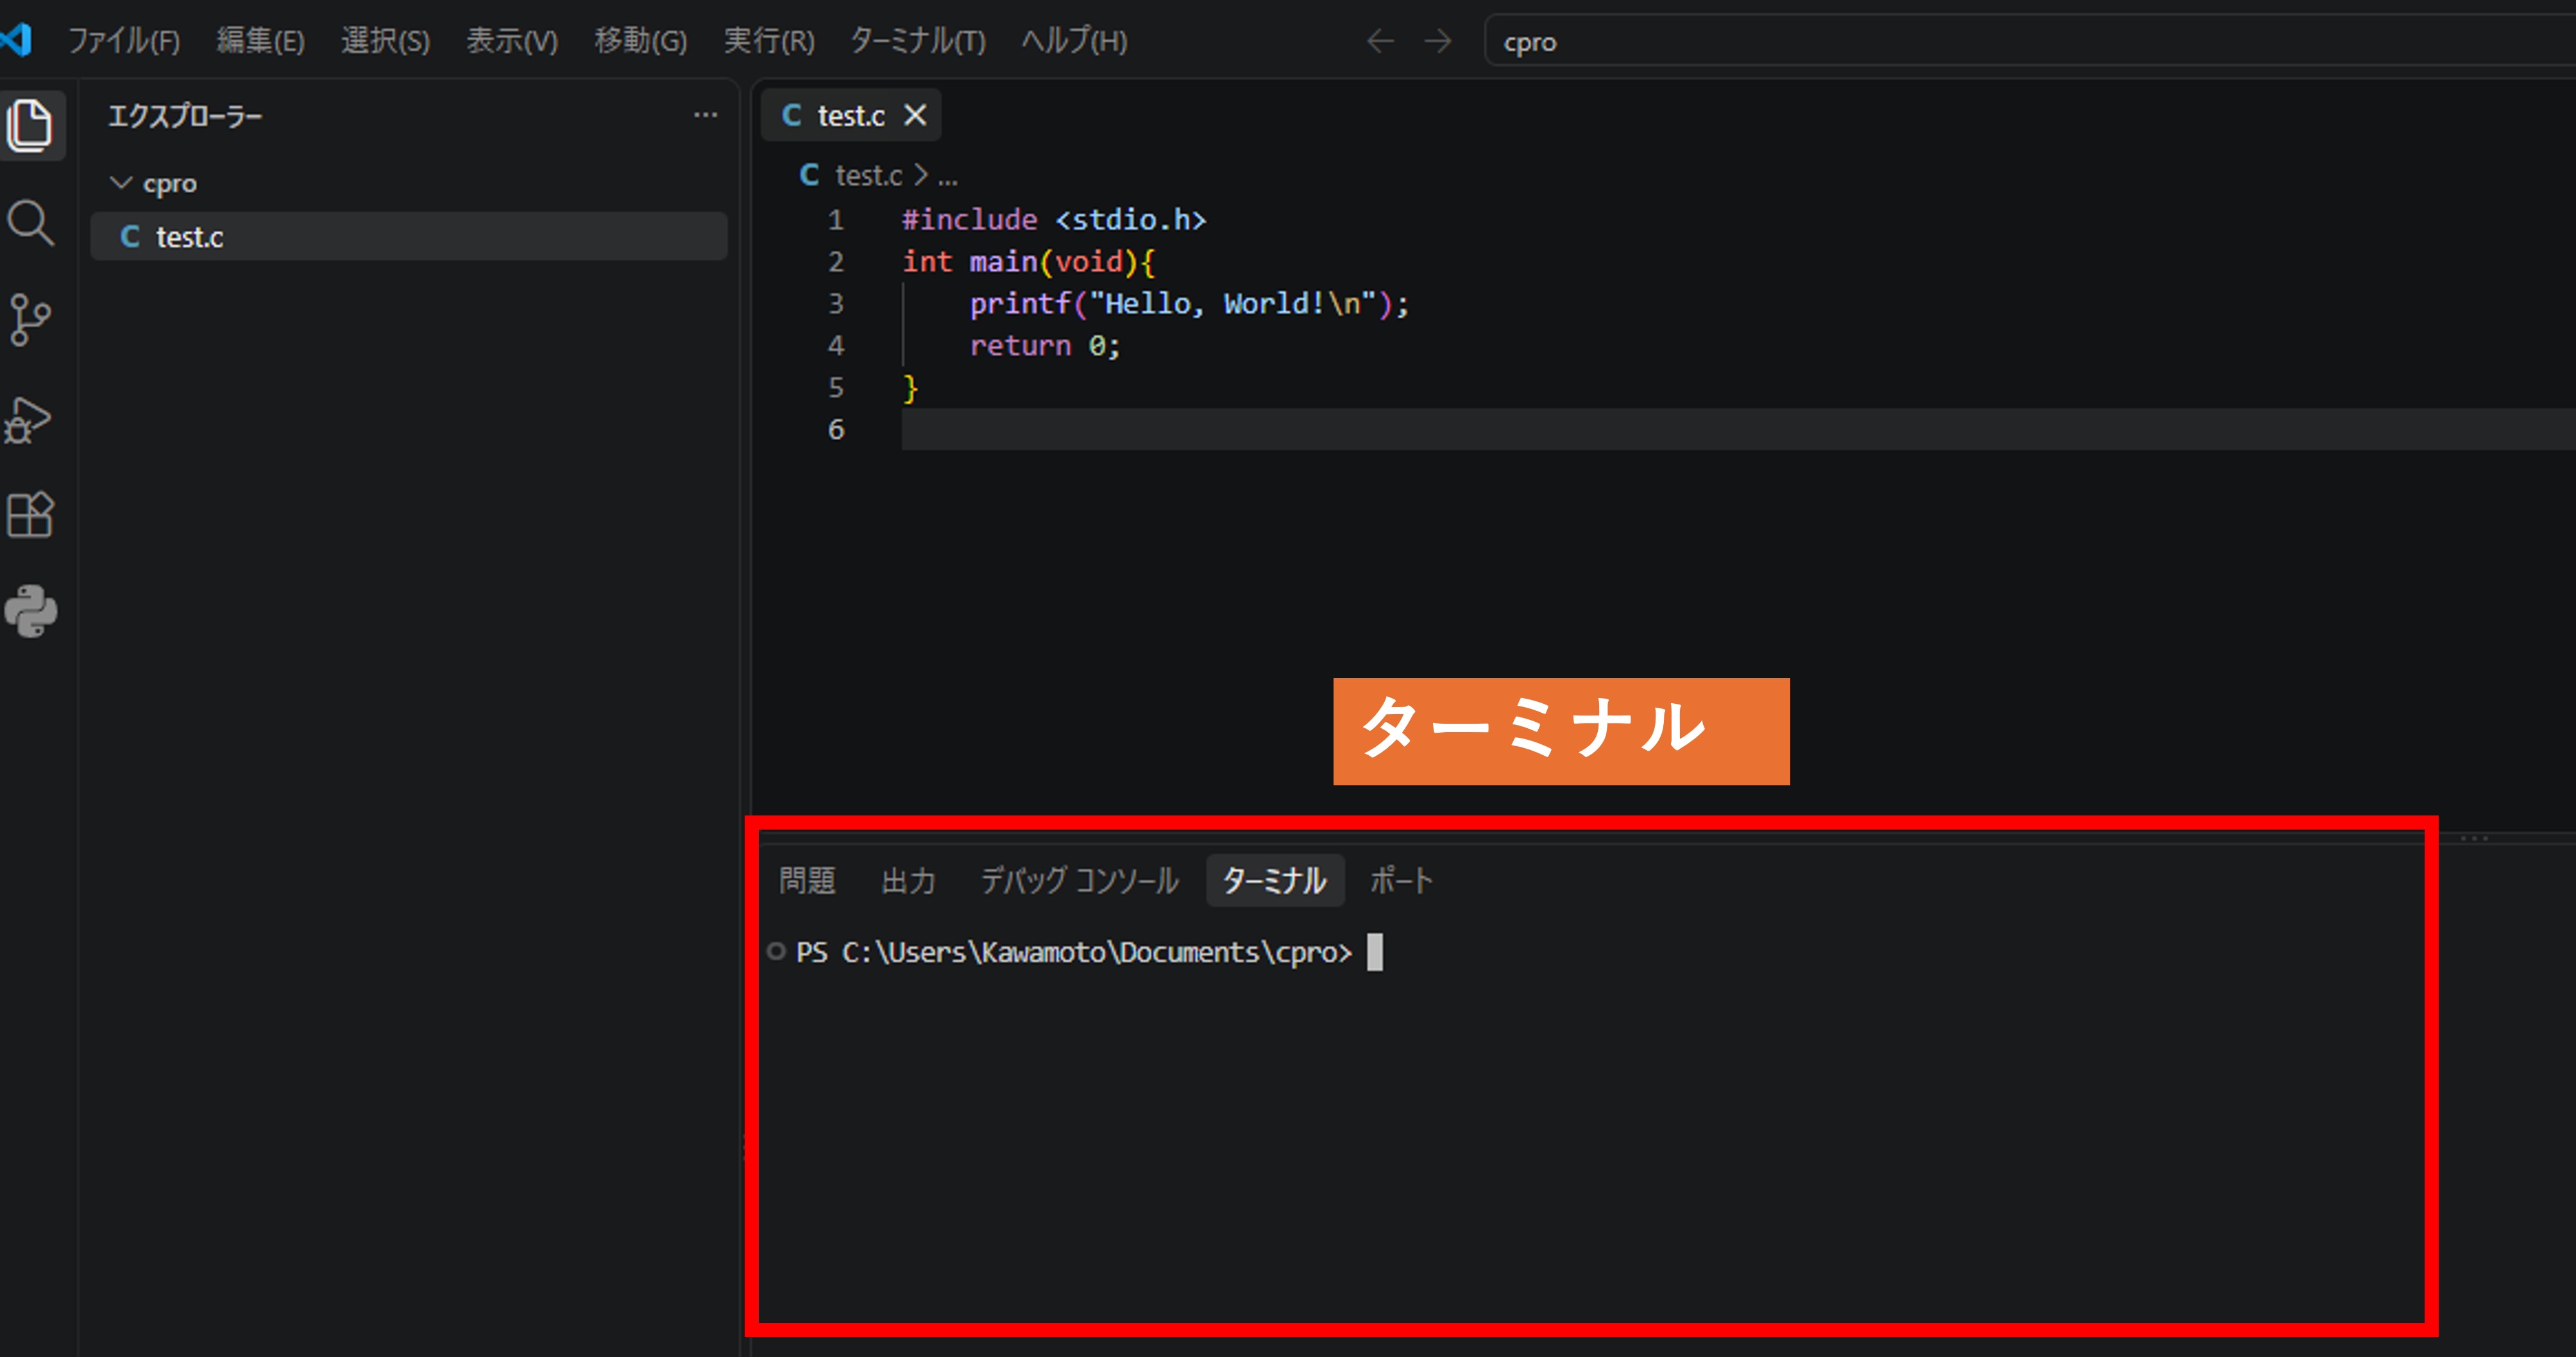The height and width of the screenshot is (1357, 2576).
Task: Open the Extensions view icon
Action: point(30,515)
